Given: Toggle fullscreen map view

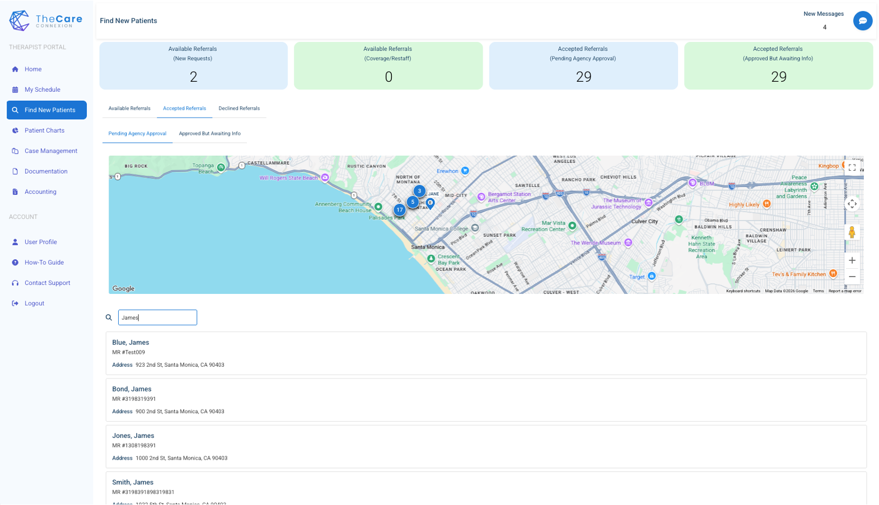Looking at the screenshot, I should (x=852, y=167).
